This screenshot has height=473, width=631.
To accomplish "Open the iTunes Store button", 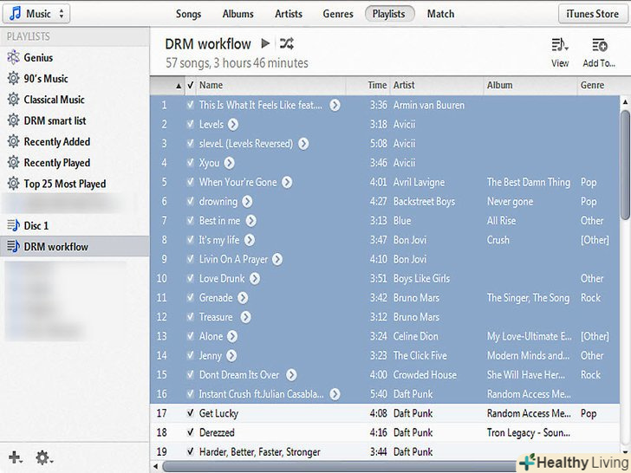I will pos(593,14).
